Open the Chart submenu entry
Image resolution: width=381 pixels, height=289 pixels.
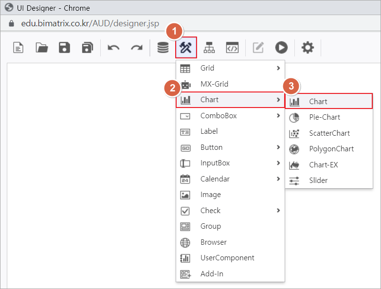click(x=230, y=100)
